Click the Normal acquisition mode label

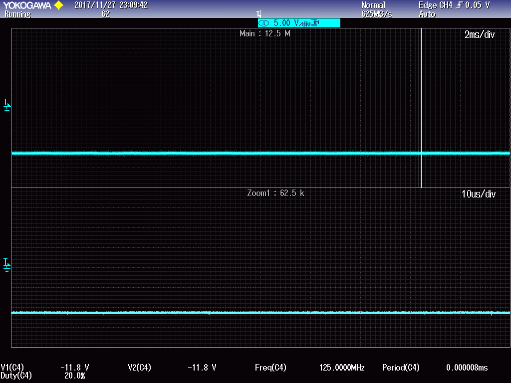[373, 5]
